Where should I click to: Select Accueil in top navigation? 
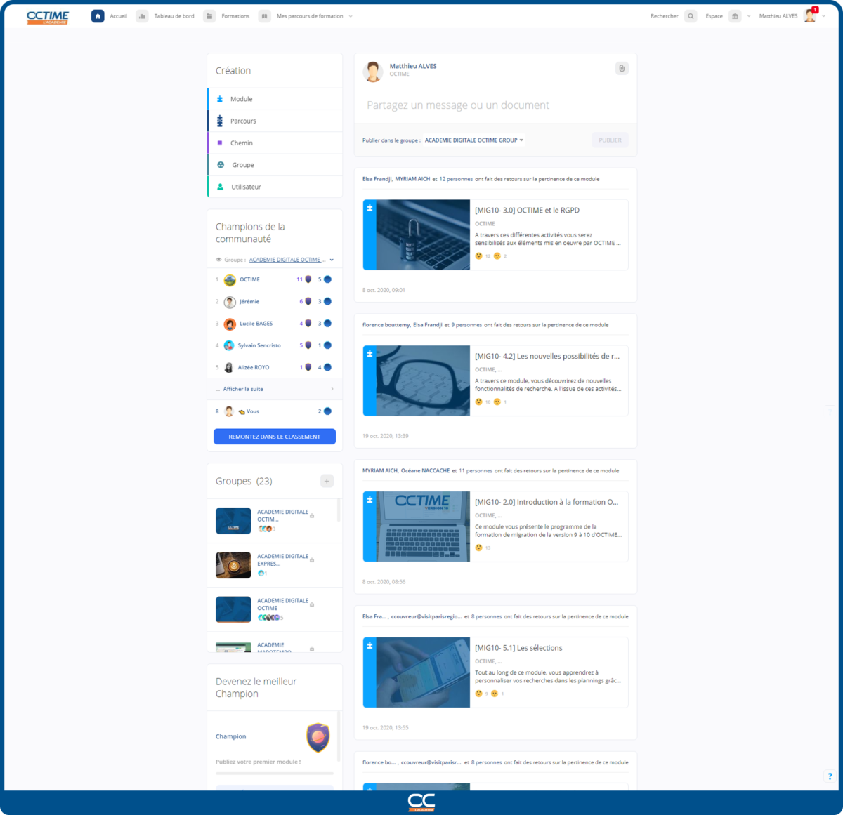click(x=118, y=16)
